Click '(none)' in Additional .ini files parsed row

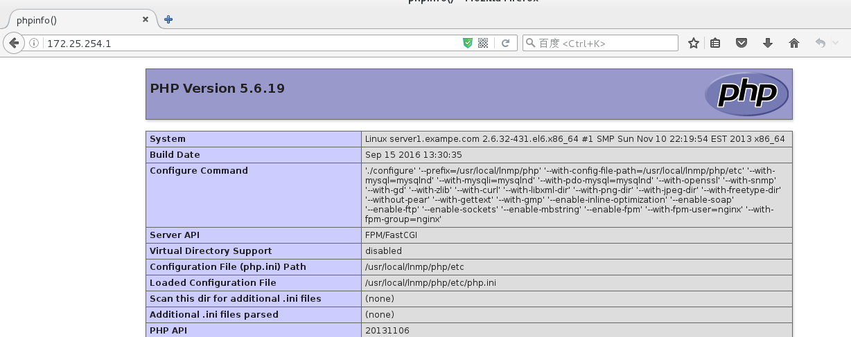380,315
